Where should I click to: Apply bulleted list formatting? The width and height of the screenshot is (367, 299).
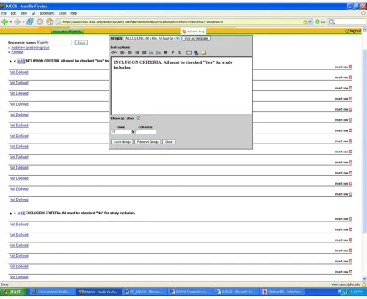151,53
